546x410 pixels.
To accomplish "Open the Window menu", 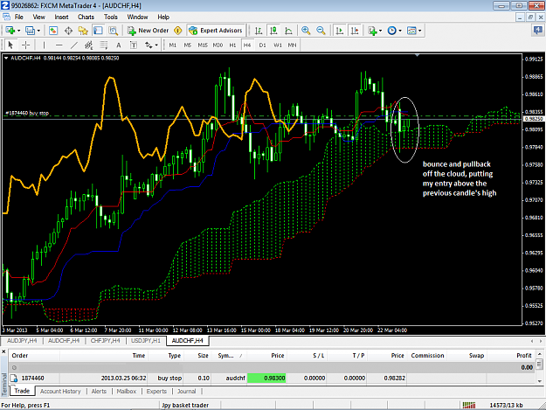I will (x=137, y=17).
